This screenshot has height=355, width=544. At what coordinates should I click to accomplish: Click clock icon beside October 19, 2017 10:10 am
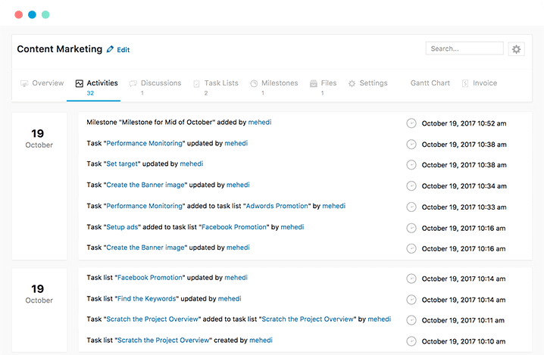coord(411,341)
